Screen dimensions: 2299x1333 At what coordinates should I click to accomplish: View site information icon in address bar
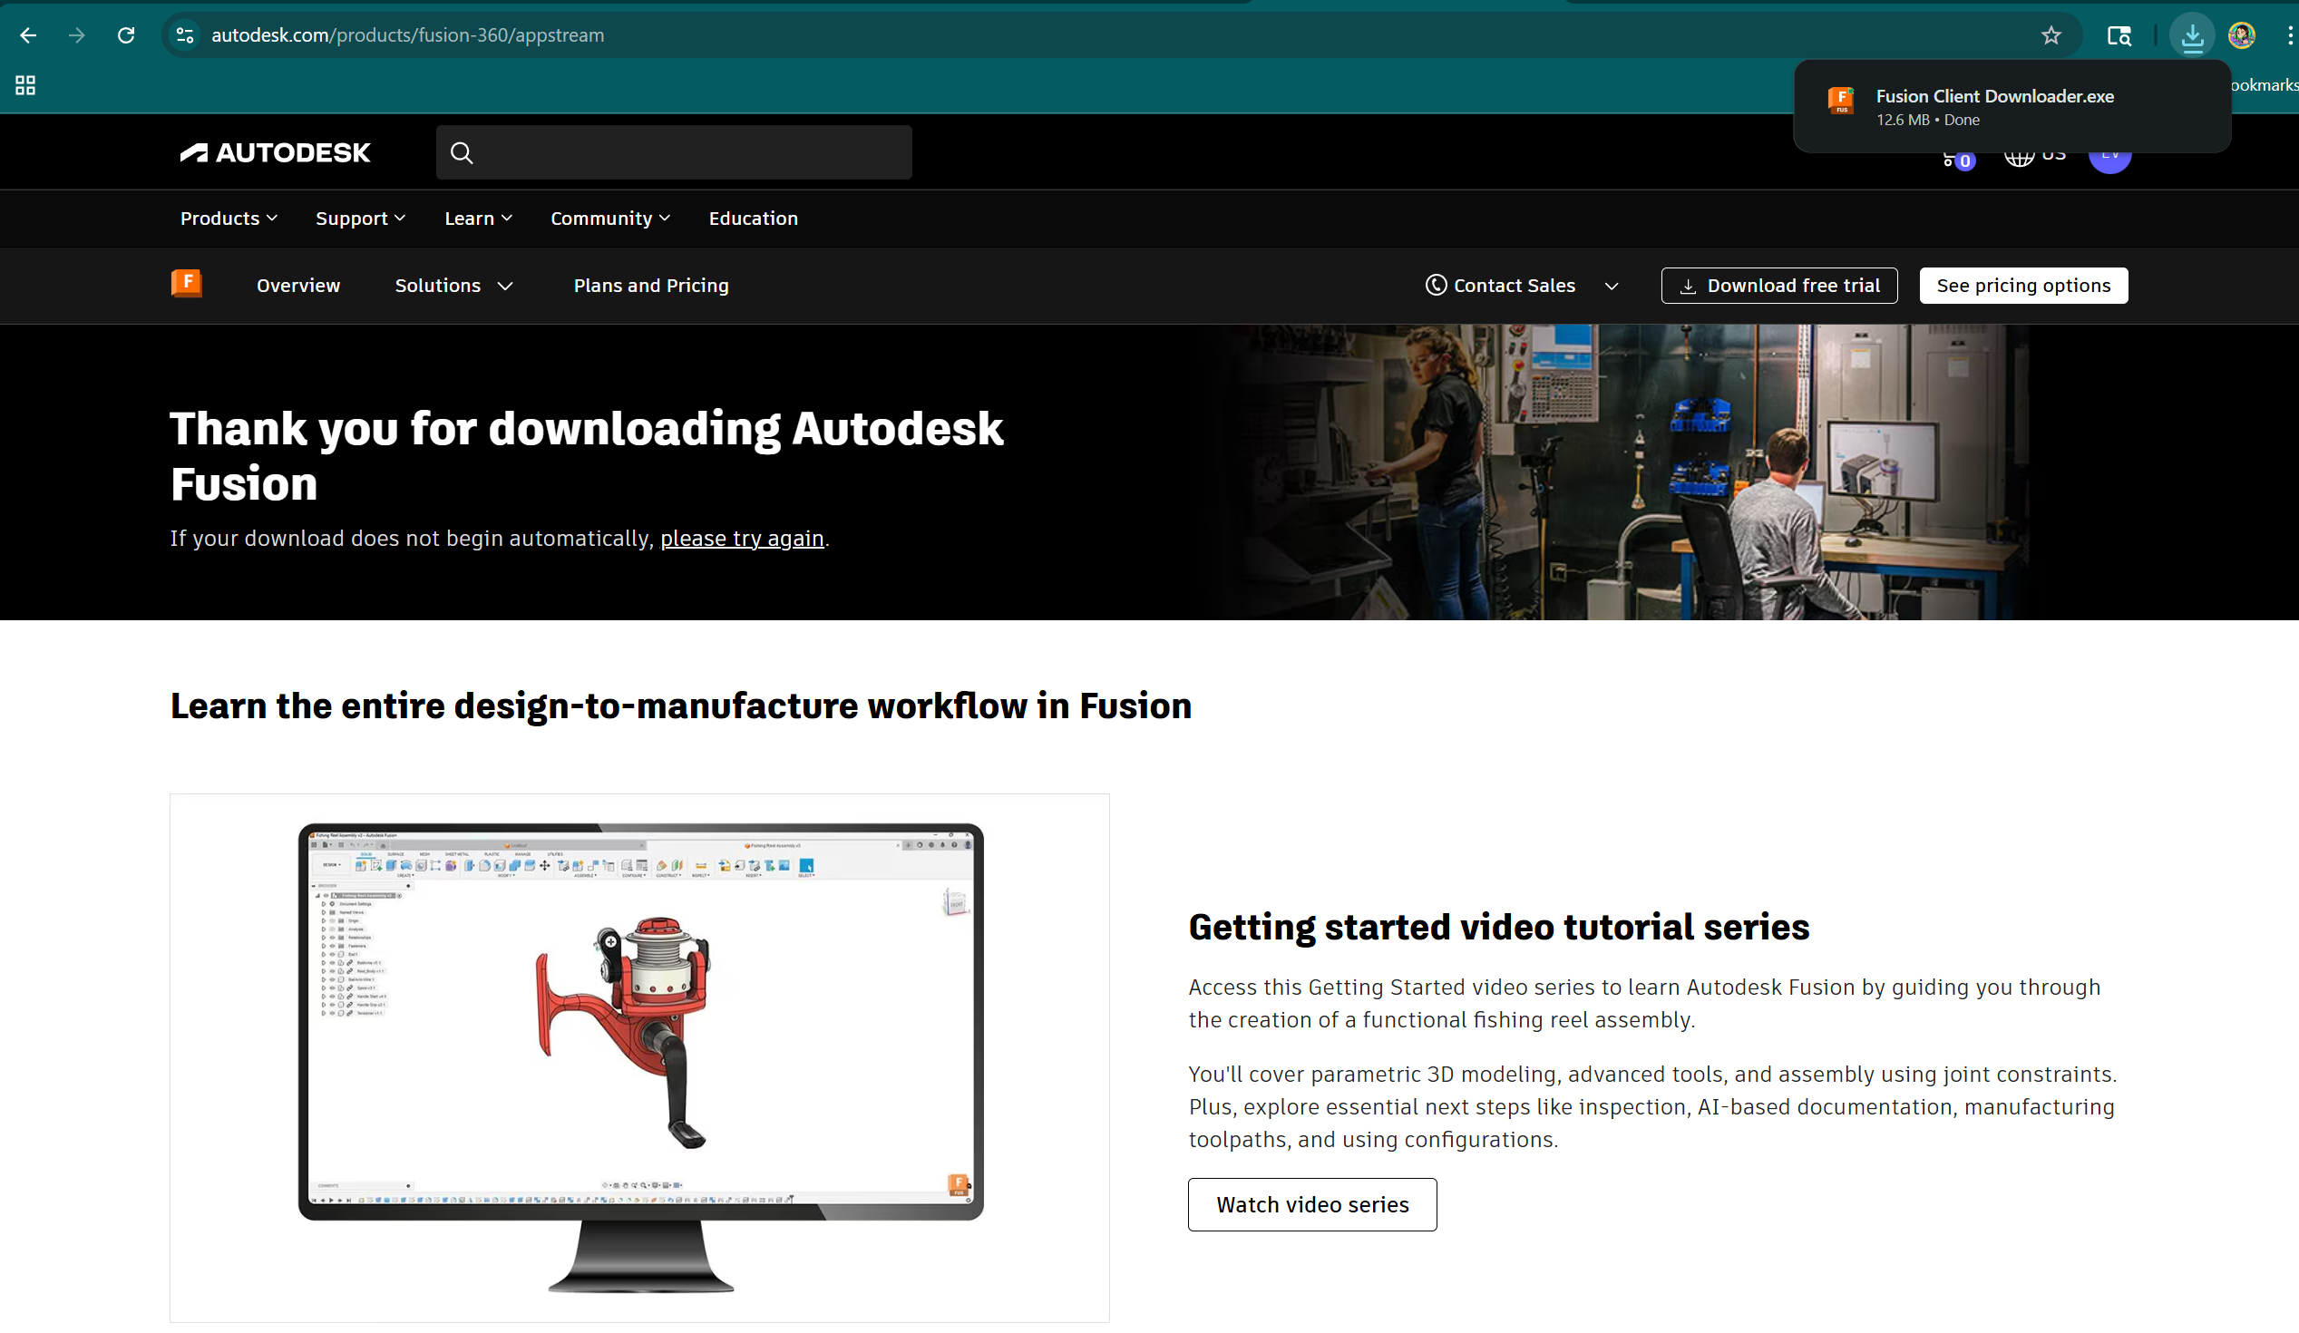[185, 35]
